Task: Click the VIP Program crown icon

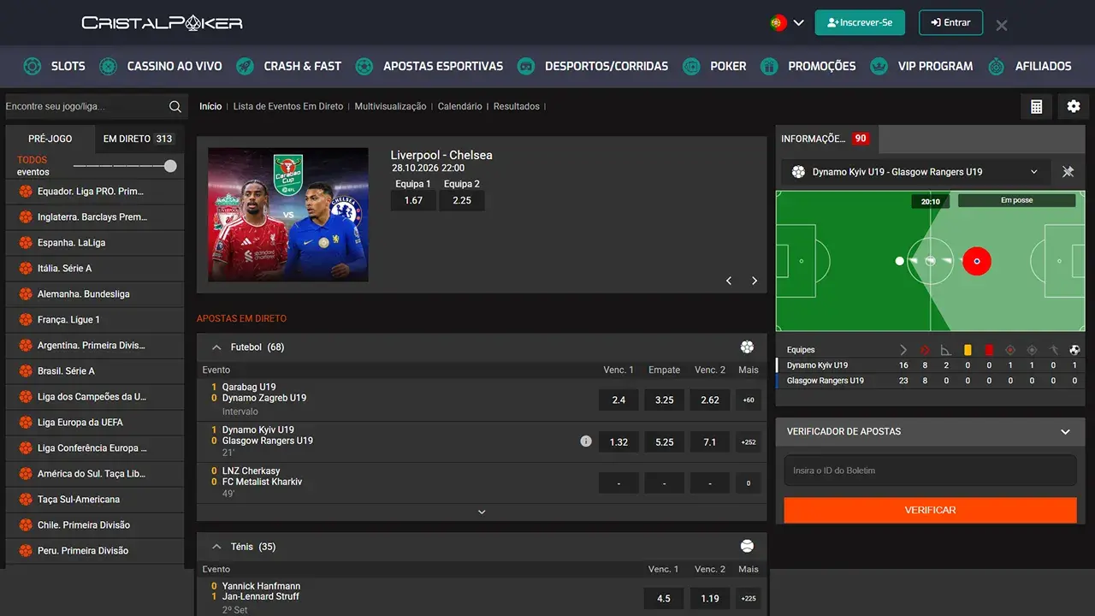Action: pyautogui.click(x=879, y=66)
